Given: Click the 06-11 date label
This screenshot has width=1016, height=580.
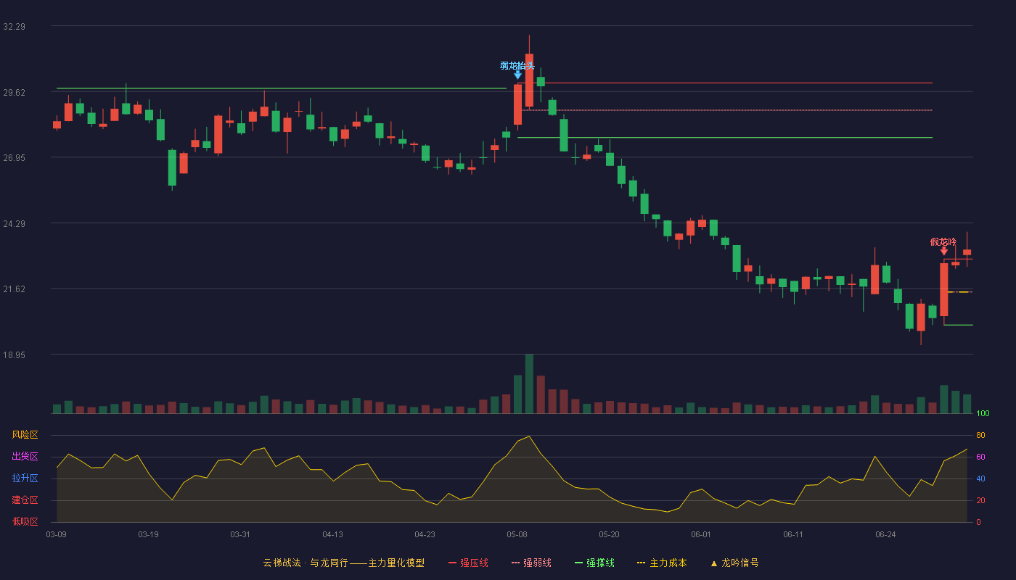Looking at the screenshot, I should 793,534.
